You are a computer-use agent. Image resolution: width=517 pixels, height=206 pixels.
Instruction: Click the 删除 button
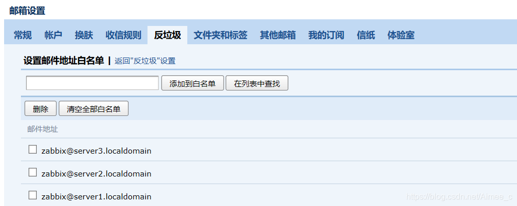coord(40,109)
